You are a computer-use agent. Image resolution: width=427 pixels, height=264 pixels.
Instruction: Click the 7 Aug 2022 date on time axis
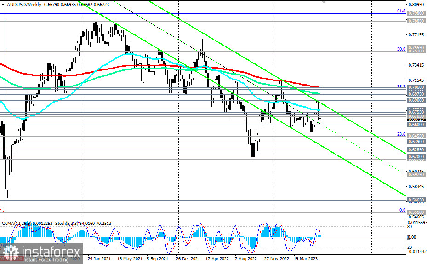tap(245, 258)
